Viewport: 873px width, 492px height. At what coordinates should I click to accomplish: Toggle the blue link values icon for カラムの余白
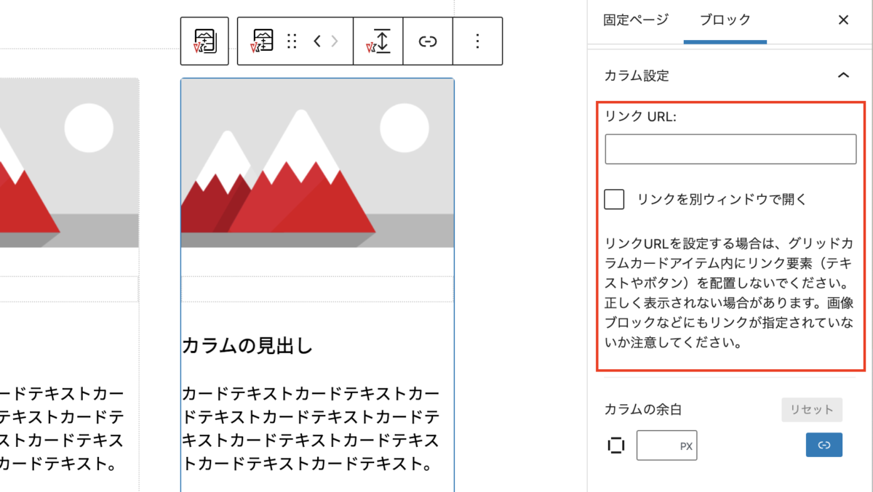pyautogui.click(x=824, y=445)
